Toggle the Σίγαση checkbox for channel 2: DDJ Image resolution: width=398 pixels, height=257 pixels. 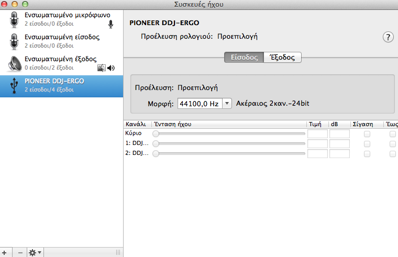[367, 154]
